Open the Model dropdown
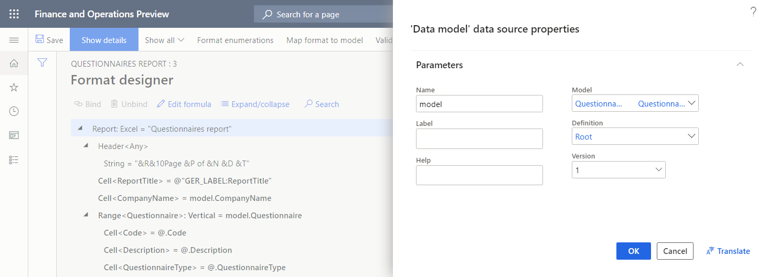This screenshot has width=768, height=277. click(x=692, y=103)
